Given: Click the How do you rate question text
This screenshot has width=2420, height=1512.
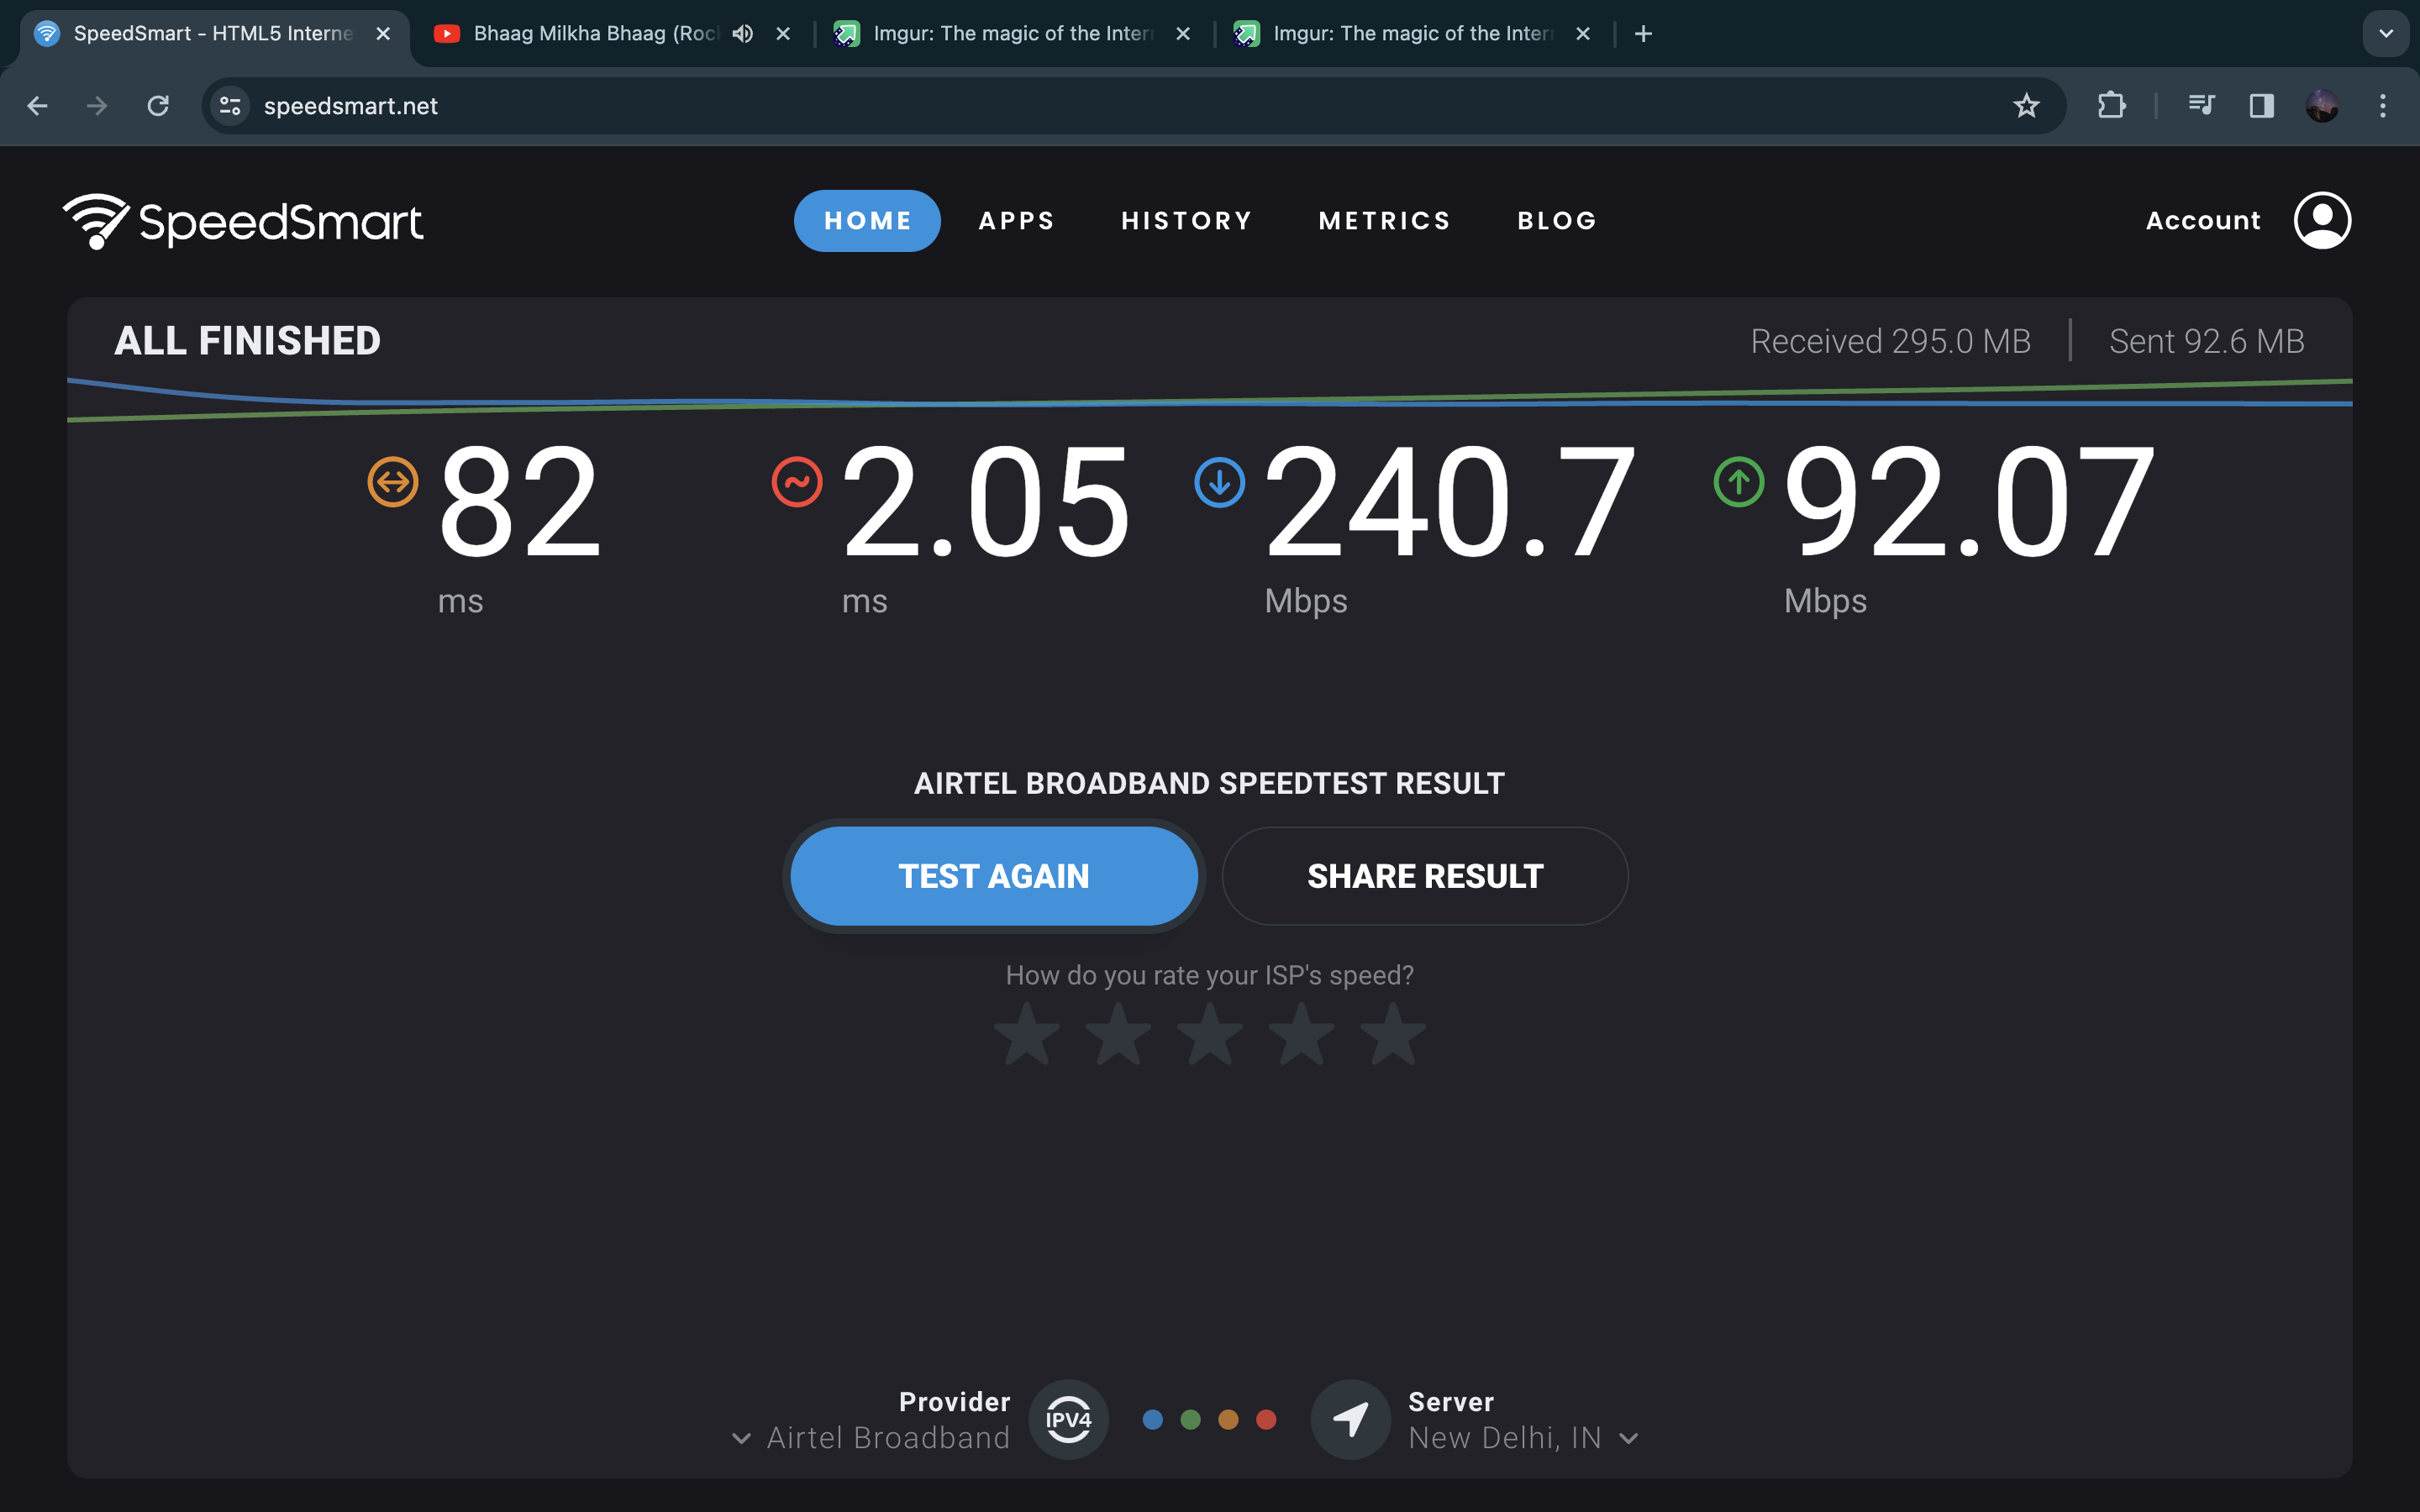Looking at the screenshot, I should (1210, 975).
